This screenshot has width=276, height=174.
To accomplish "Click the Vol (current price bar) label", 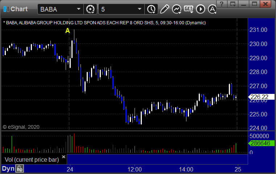I will [32, 159].
